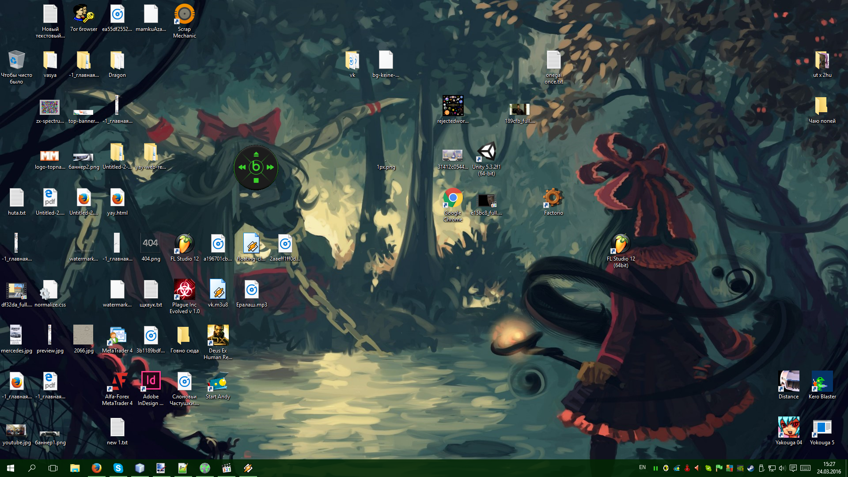The image size is (848, 477).
Task: Select the FL Studio 12 (64bit) icon
Action: point(621,245)
